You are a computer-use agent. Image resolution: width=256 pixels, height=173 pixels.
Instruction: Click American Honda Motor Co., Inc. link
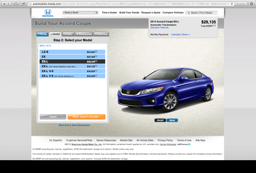coord(86,144)
